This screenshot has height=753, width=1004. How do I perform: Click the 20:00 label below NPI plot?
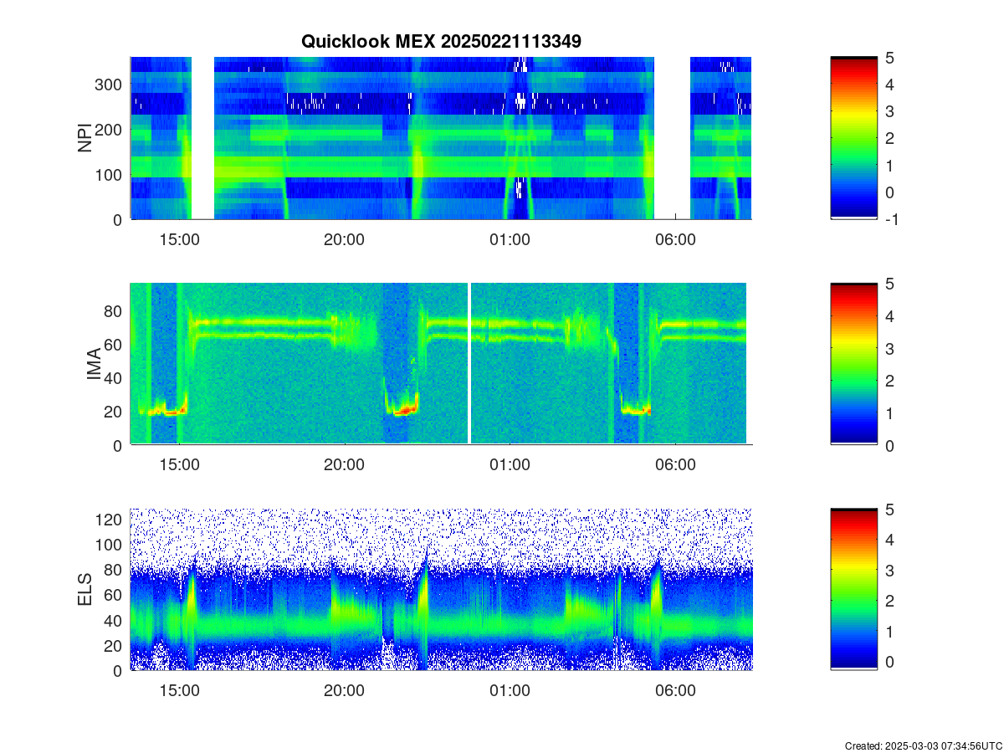(344, 238)
